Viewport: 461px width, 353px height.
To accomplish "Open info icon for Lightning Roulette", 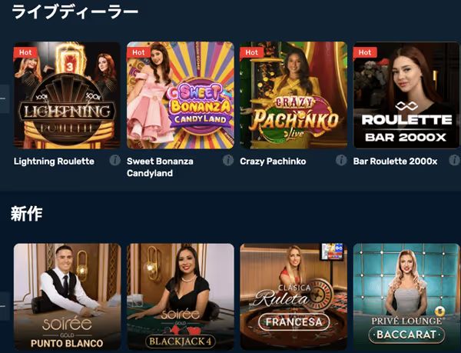I will [115, 161].
